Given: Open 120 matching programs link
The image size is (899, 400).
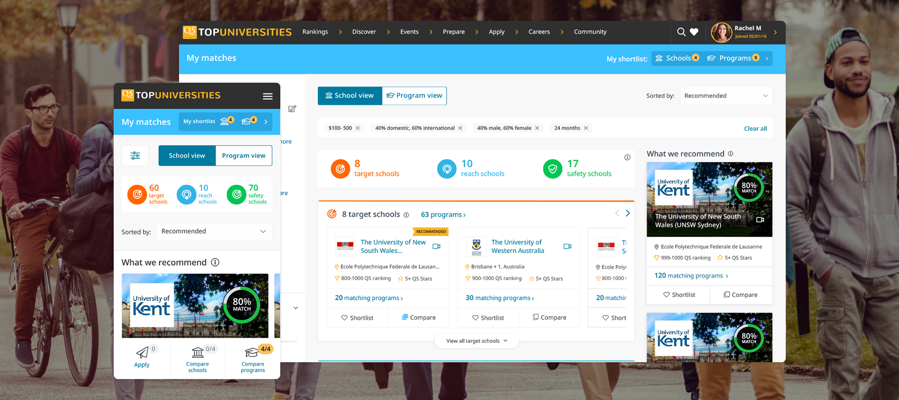Looking at the screenshot, I should (x=691, y=276).
